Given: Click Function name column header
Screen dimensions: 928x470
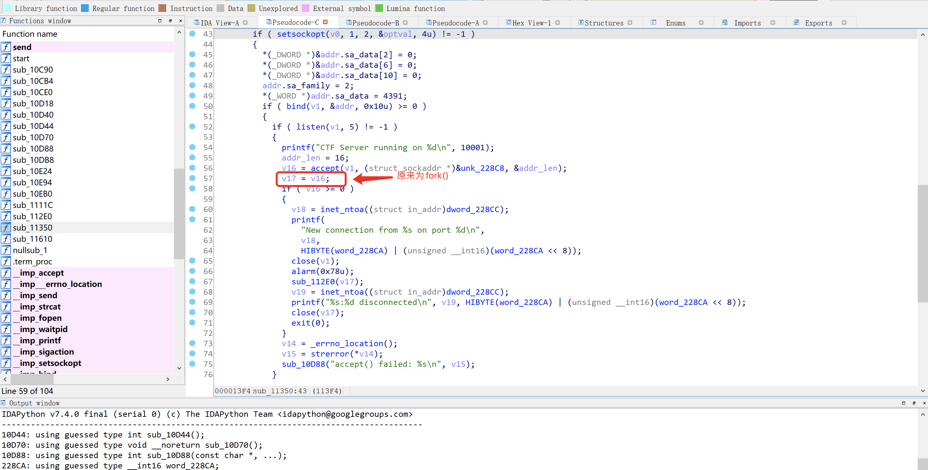Looking at the screenshot, I should pyautogui.click(x=30, y=34).
